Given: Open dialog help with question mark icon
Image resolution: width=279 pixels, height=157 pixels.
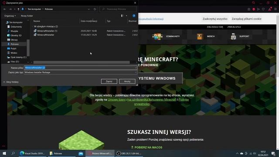Looking at the screenshot, I should pyautogui.click(x=134, y=16).
